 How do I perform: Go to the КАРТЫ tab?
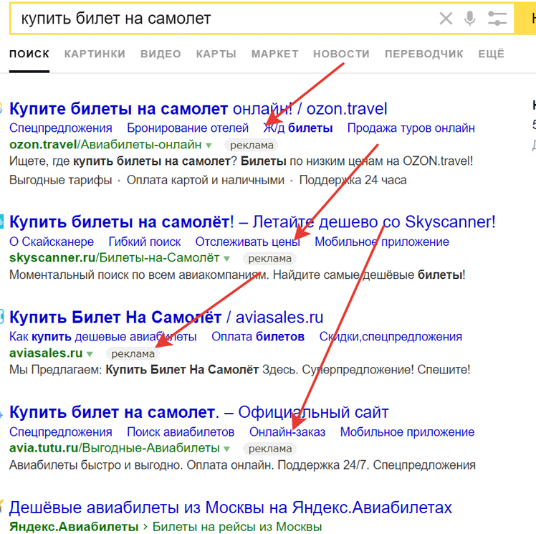216,54
